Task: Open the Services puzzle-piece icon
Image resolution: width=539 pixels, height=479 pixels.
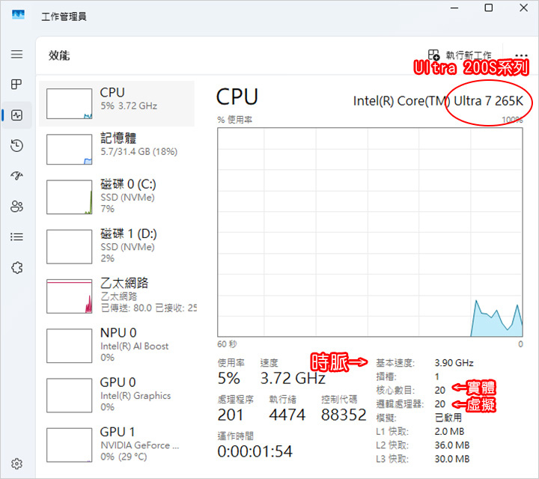Action: [x=16, y=267]
